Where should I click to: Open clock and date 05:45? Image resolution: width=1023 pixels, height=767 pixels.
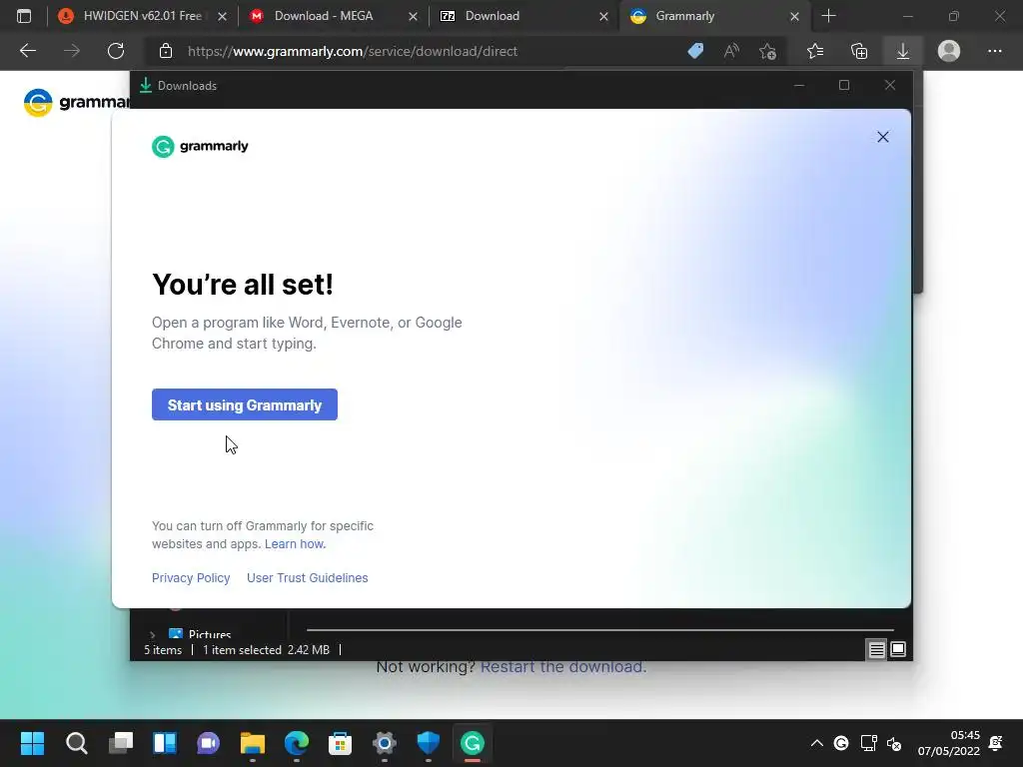[x=949, y=743]
